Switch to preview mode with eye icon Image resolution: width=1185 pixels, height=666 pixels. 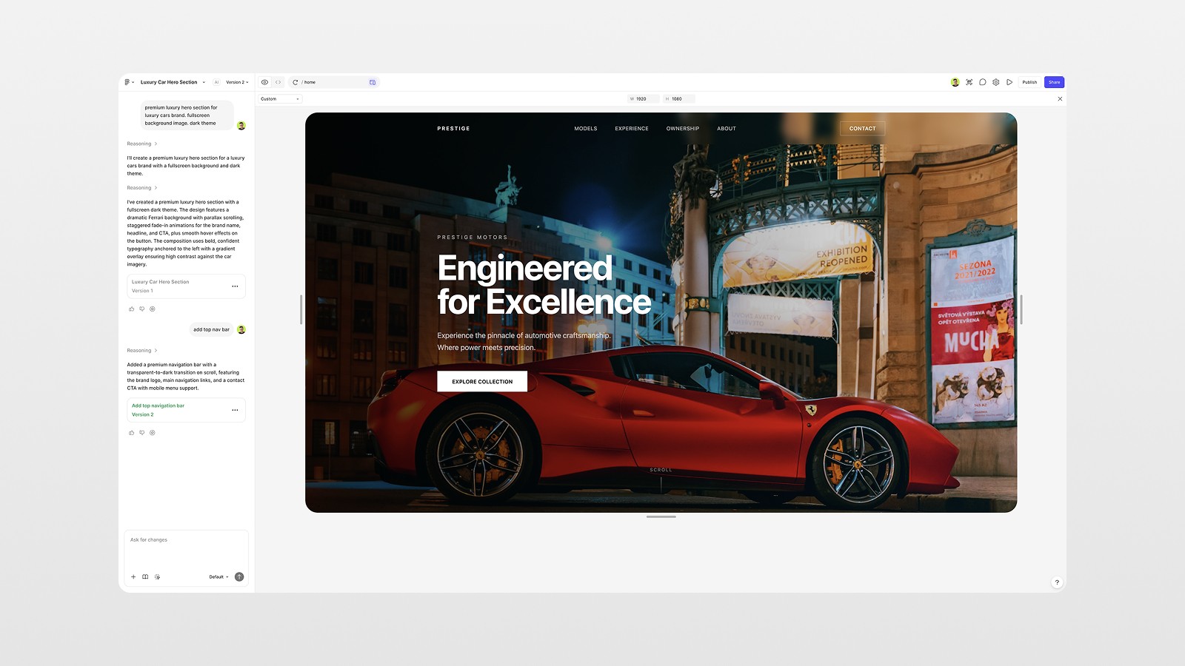[264, 82]
